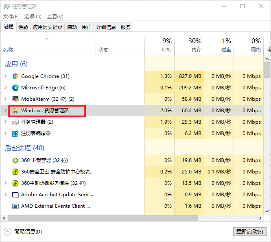This screenshot has height=242, width=271.
Task: Switch to the 详细信息 tab
Action: pos(106,27)
